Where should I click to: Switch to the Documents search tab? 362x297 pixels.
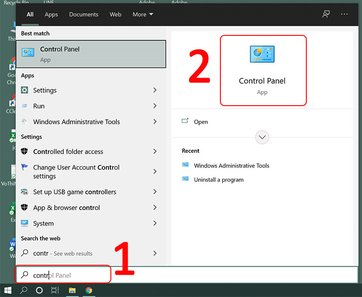(x=84, y=15)
